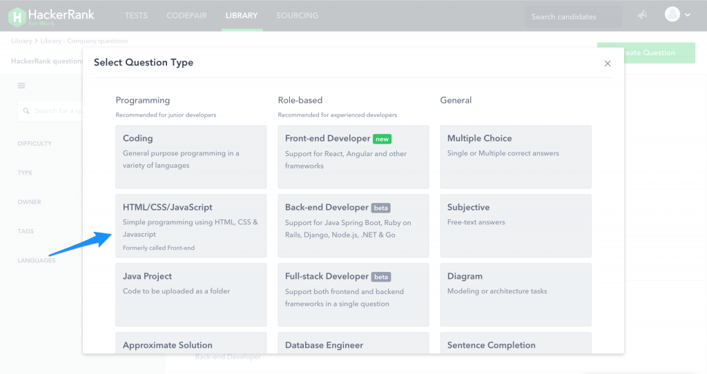
Task: Switch to the CodePair tab
Action: click(x=186, y=15)
